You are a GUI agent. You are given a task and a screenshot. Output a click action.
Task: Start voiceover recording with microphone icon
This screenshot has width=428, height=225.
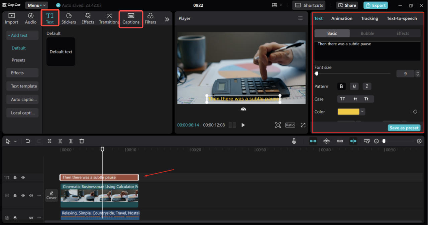(x=294, y=141)
